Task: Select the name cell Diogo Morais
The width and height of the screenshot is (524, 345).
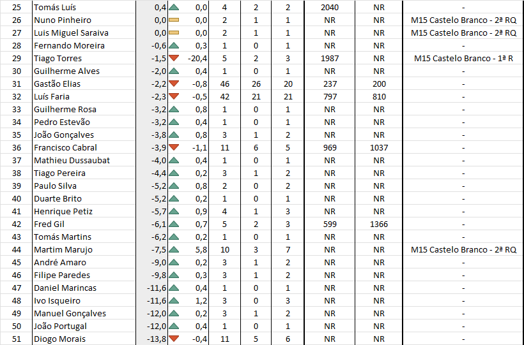Action: coord(84,339)
